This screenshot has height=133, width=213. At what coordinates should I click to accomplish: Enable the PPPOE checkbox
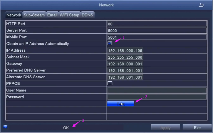pyautogui.click(x=110, y=83)
